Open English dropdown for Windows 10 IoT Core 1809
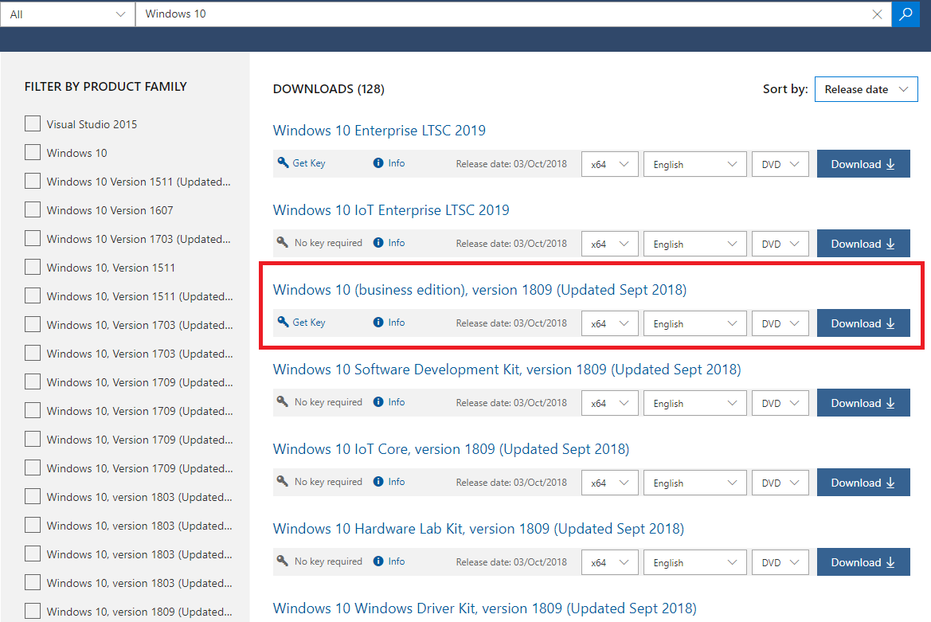Image resolution: width=931 pixels, height=622 pixels. [694, 483]
